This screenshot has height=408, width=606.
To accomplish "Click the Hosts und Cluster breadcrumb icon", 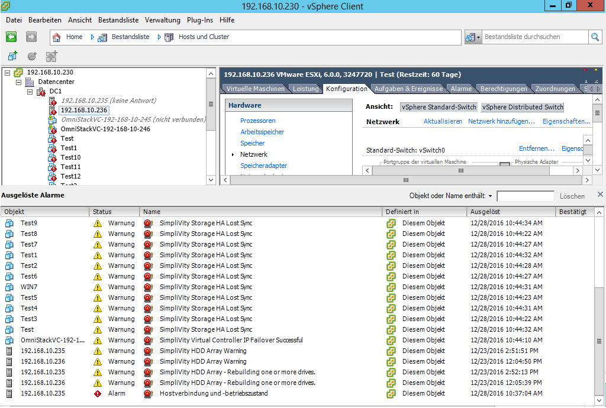I will (169, 37).
